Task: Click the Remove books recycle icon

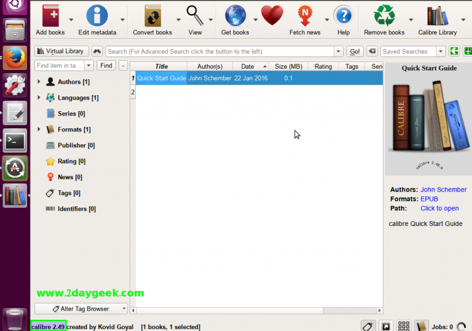Action: pos(384,15)
